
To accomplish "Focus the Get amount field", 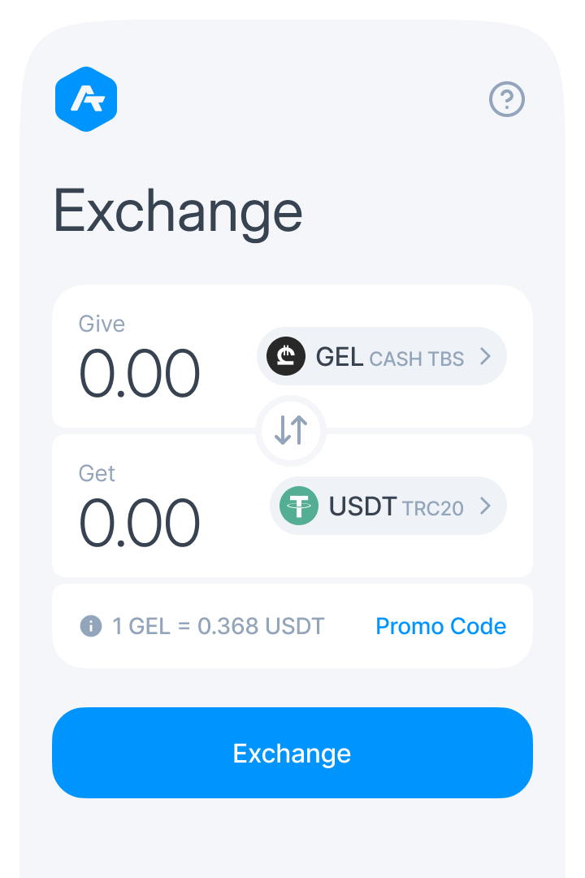I will tap(139, 524).
